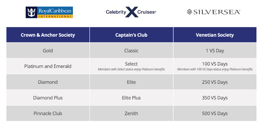The height and width of the screenshot is (124, 262).
Task: Click the 250 VS Days cell
Action: coord(215,82)
